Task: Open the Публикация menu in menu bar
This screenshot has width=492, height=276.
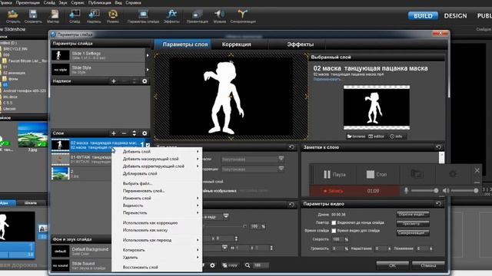Action: [x=99, y=2]
